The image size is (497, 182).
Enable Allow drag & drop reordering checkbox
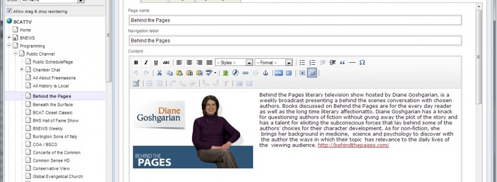click(9, 11)
